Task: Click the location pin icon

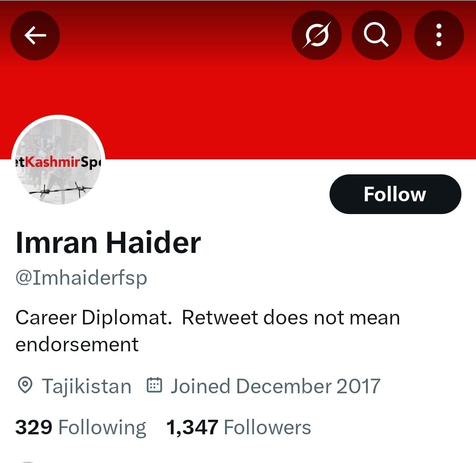Action: coord(25,385)
